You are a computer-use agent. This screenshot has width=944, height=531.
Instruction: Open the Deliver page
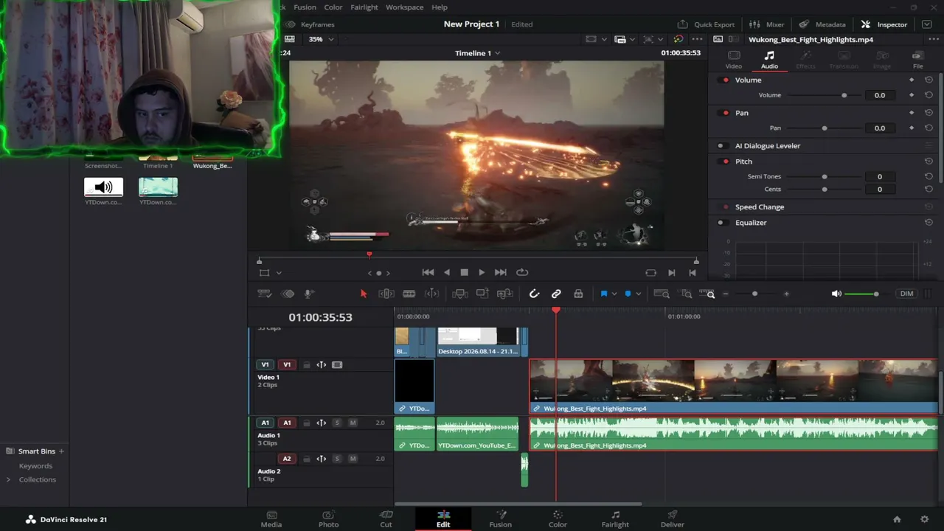[673, 519]
